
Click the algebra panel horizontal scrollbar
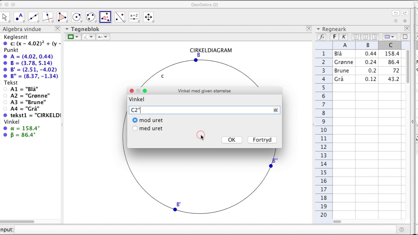tap(17, 222)
